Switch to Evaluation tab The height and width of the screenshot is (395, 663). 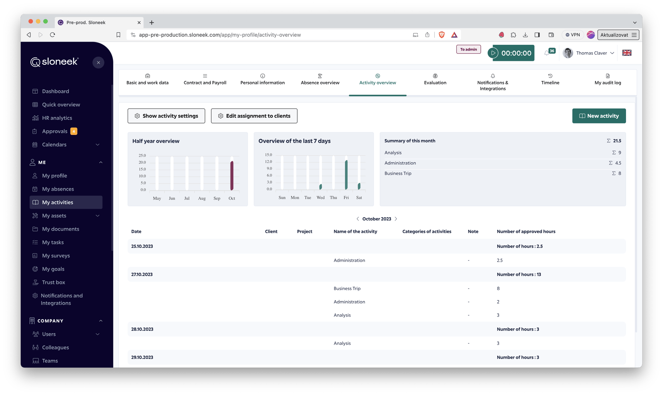coord(435,79)
